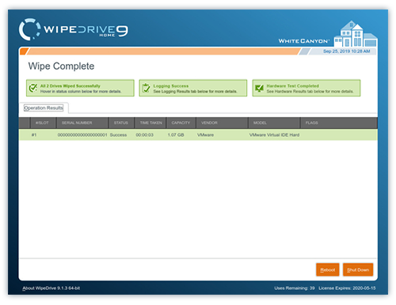Click the Model column header
The height and width of the screenshot is (305, 396).
point(274,122)
